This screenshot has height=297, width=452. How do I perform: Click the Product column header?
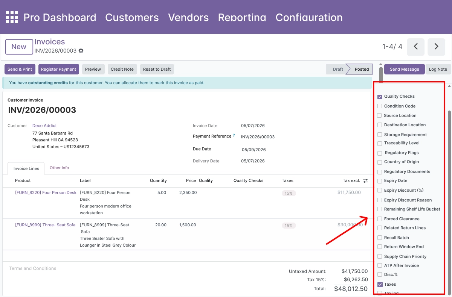coord(23,180)
